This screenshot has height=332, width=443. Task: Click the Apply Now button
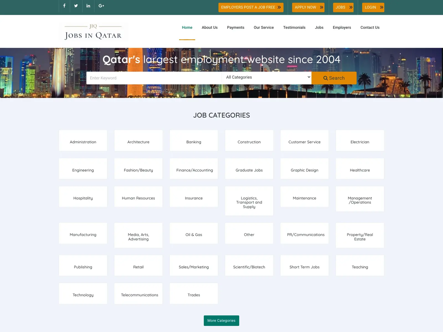click(308, 7)
